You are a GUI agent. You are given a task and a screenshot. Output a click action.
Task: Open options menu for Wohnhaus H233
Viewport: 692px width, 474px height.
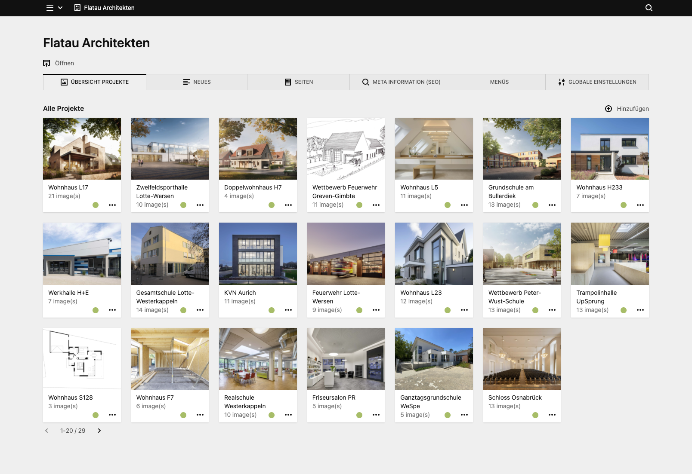click(x=640, y=205)
